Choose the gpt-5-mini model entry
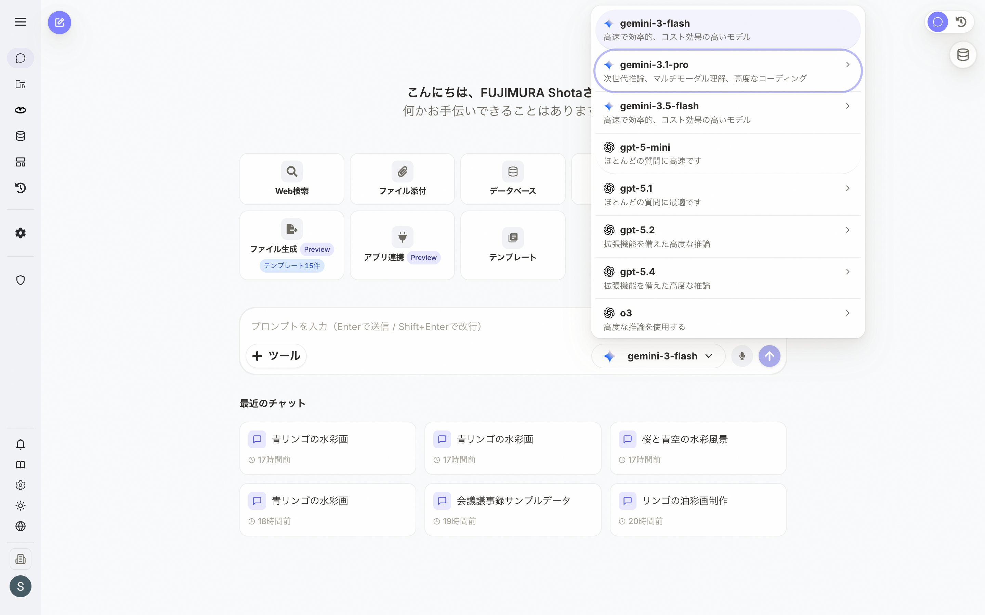The image size is (985, 615). pos(728,154)
